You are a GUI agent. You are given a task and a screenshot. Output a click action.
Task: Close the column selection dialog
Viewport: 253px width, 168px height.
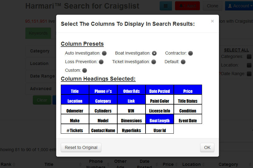click(x=212, y=21)
